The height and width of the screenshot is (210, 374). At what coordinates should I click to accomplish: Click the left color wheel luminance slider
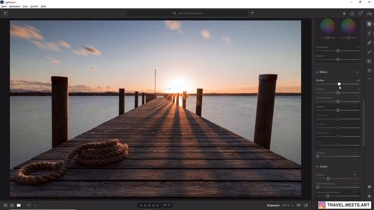(x=328, y=37)
